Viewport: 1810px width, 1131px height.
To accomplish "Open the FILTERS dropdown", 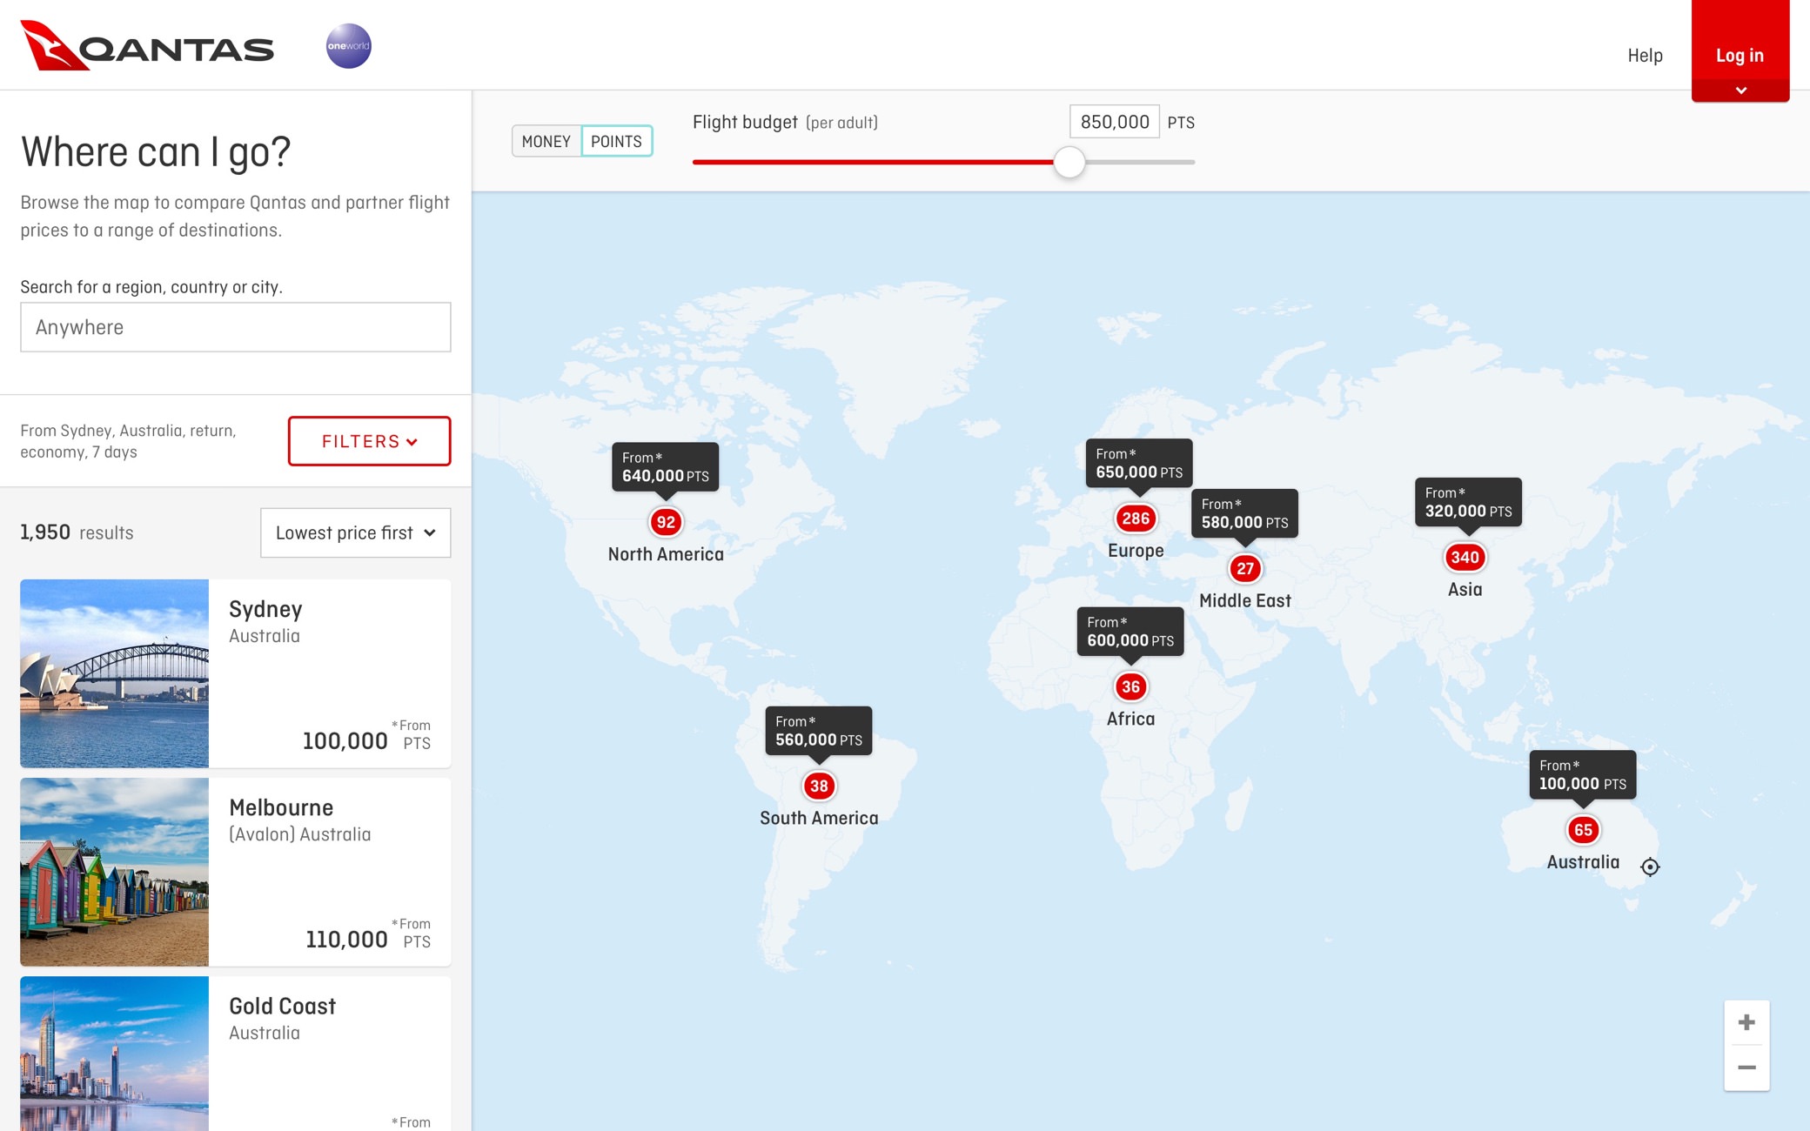I will point(369,441).
